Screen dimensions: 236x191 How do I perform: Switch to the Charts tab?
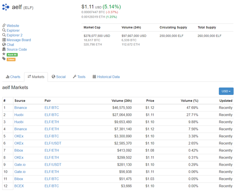point(13,77)
